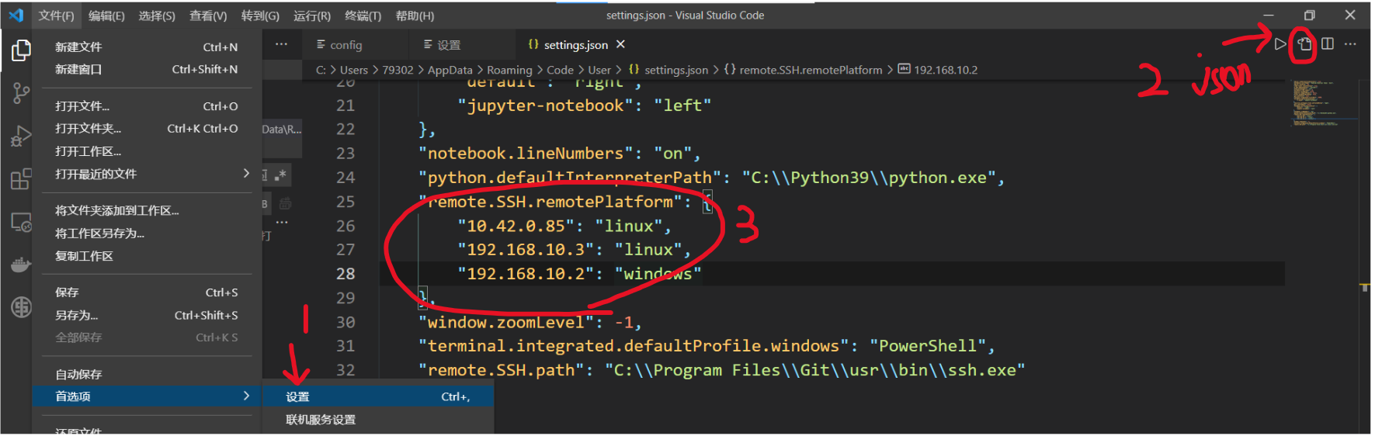Open editor More Actions ellipsis
The width and height of the screenshot is (1375, 436).
tap(1350, 44)
